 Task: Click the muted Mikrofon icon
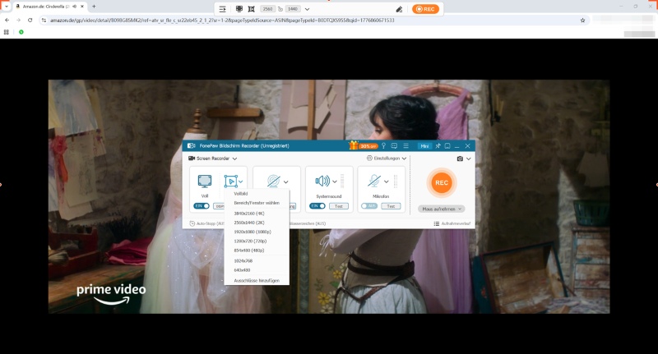click(x=374, y=181)
